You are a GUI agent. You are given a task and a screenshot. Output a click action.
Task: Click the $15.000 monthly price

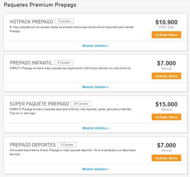166,104
